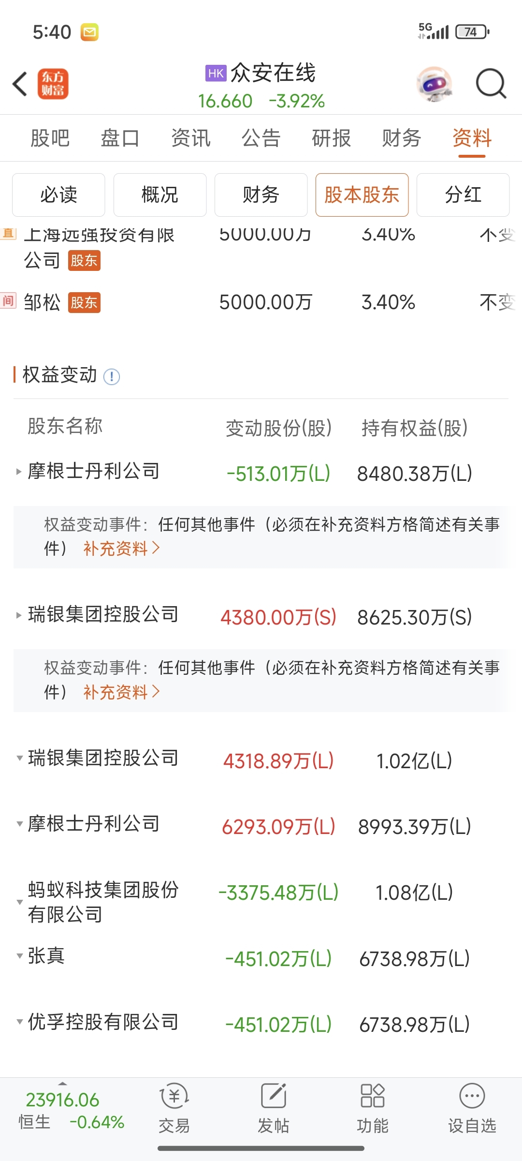Open 补充资料 link under 摩根士丹利公司
This screenshot has width=522, height=1161.
pos(122,549)
